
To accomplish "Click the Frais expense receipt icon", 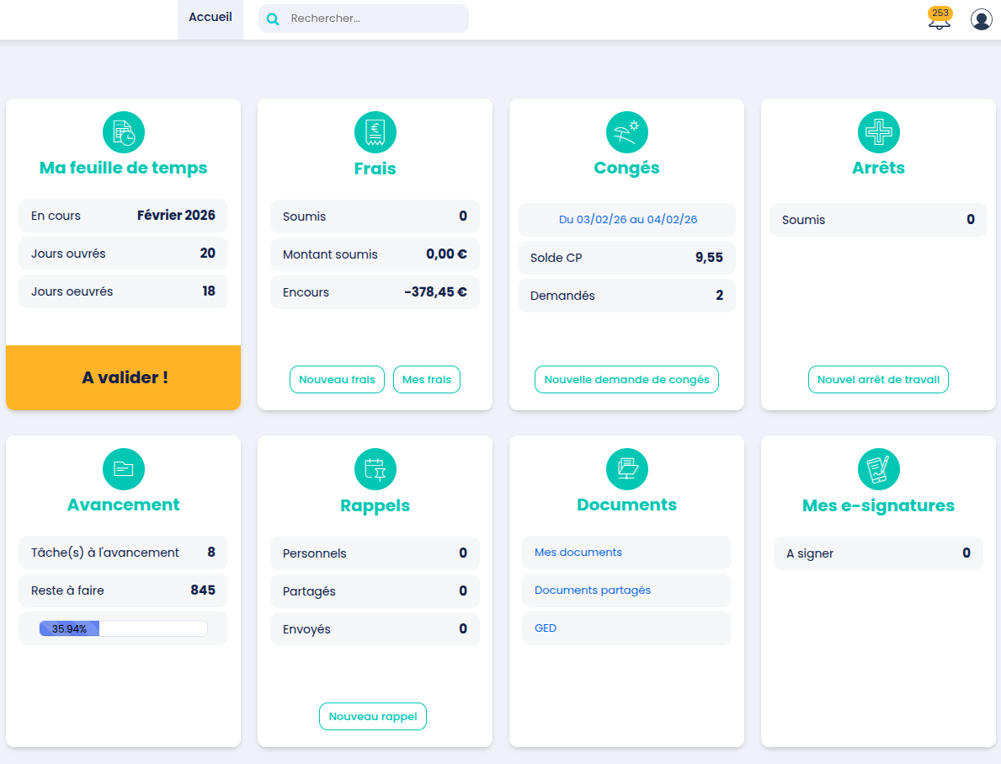I will tap(375, 131).
